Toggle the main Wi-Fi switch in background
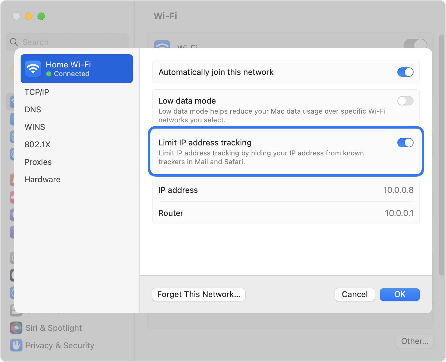The image size is (446, 362). (x=415, y=44)
